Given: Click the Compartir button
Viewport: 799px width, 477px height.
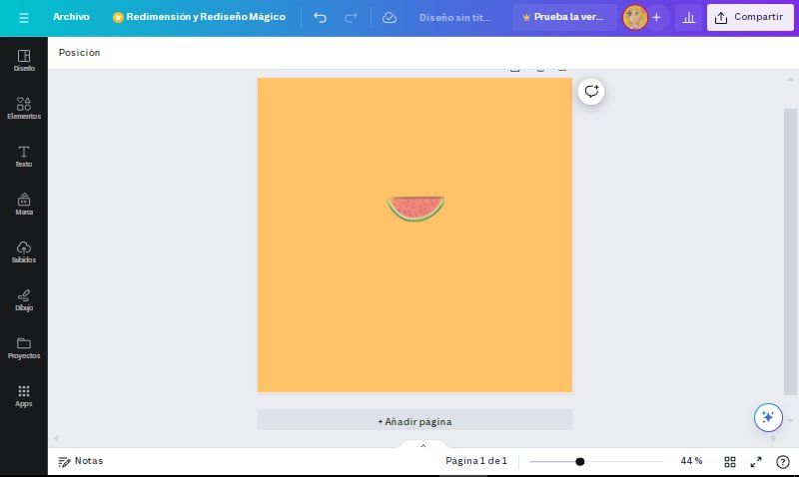Looking at the screenshot, I should [750, 17].
